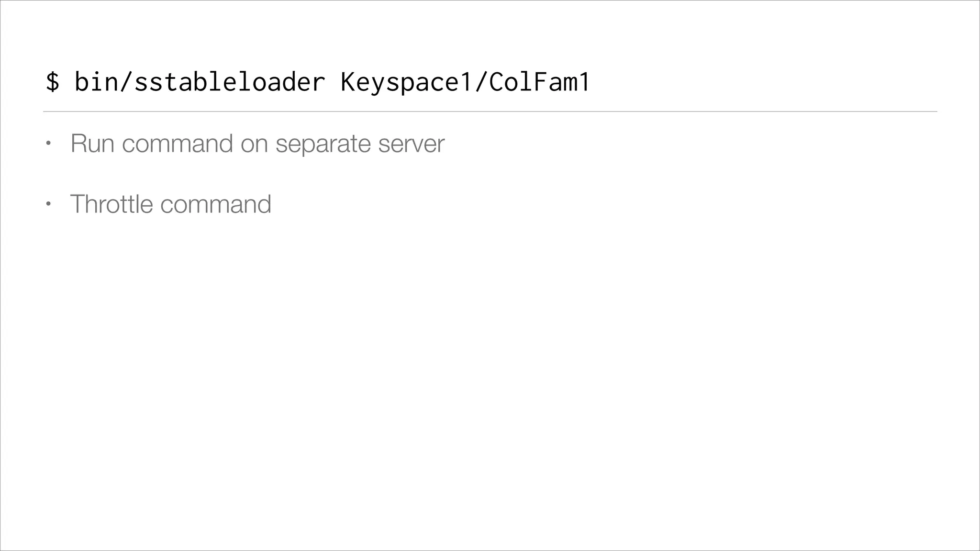The height and width of the screenshot is (551, 980).
Task: Click the dollar sign prompt in title
Action: (53, 82)
